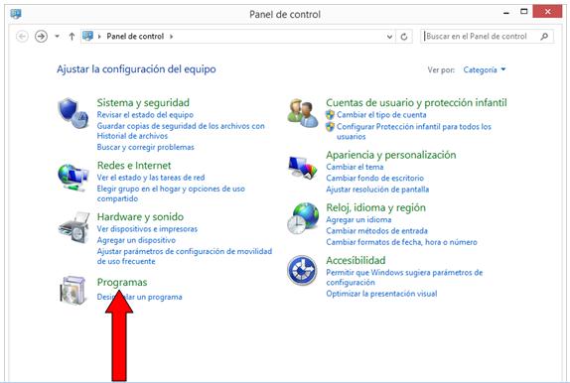The image size is (570, 383).
Task: Open Hardware y sonido category
Action: [x=140, y=217]
